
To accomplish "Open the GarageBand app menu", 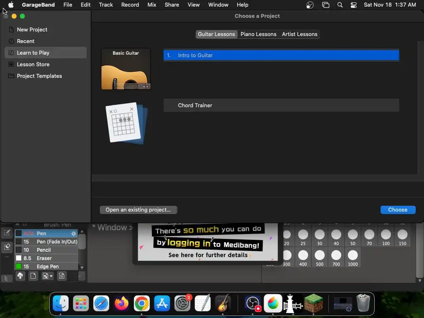I will coord(38,5).
